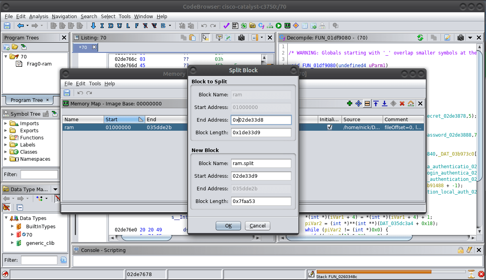
Task: Click OK in the Split Block dialog
Action: point(228,226)
